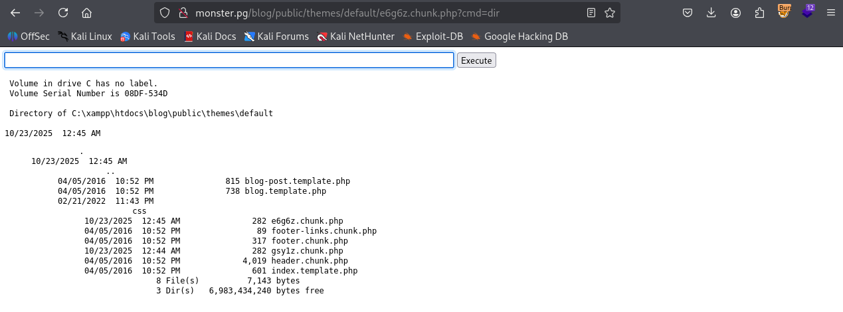Open the downloads panel
843x312 pixels.
[711, 13]
